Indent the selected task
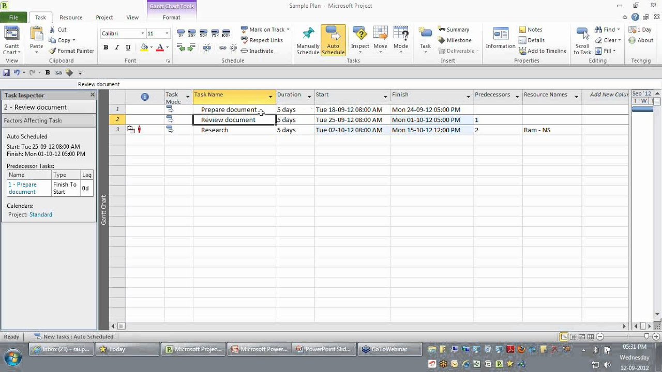This screenshot has width=662, height=372. [x=191, y=48]
